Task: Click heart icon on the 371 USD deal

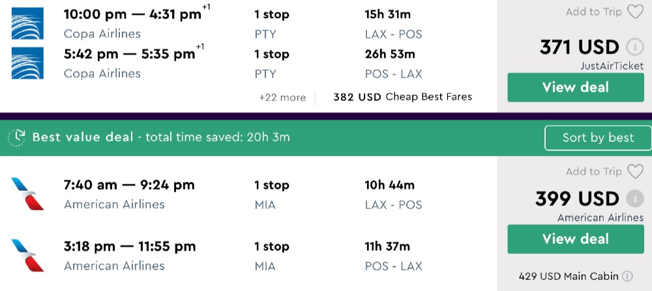Action: click(635, 12)
